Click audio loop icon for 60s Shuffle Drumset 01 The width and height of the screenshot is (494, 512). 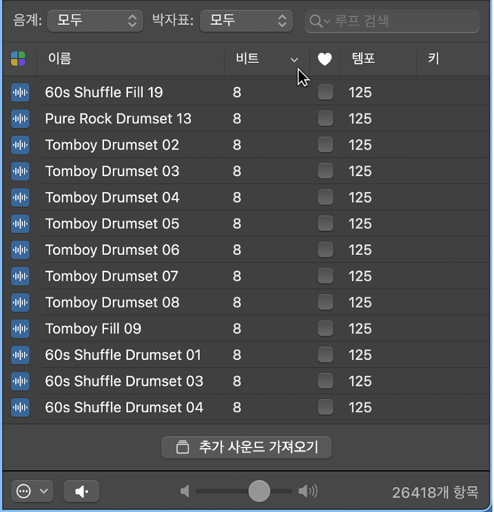(20, 355)
